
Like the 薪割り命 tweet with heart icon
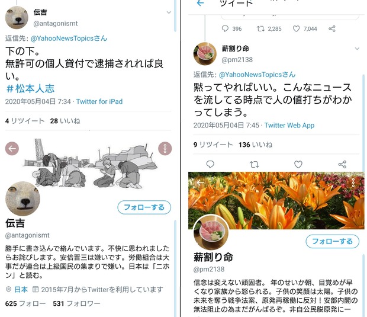pos(298,164)
